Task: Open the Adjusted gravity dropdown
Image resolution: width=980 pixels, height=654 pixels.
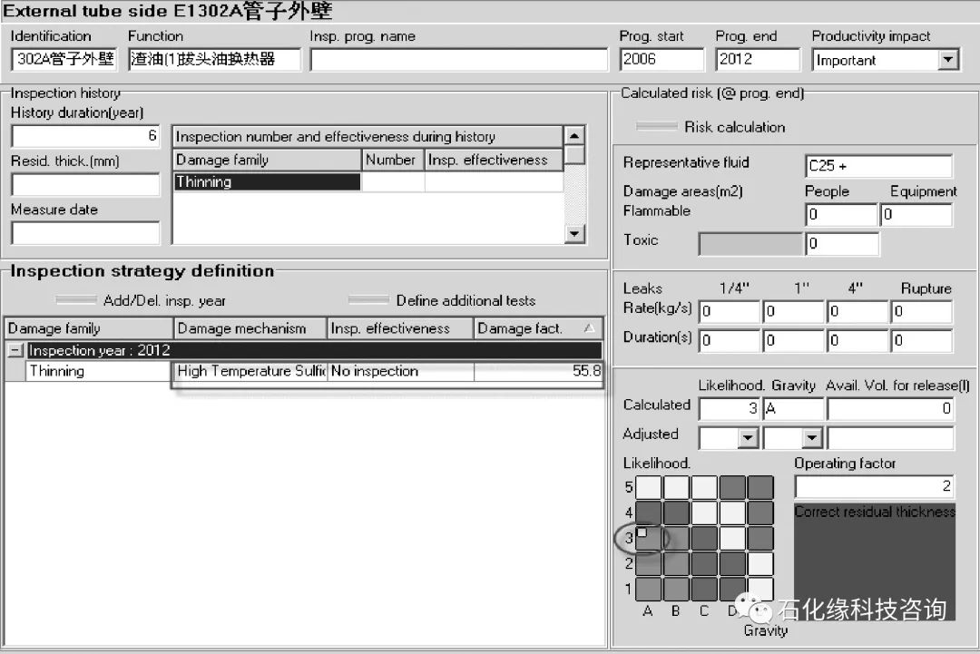Action: 812,439
